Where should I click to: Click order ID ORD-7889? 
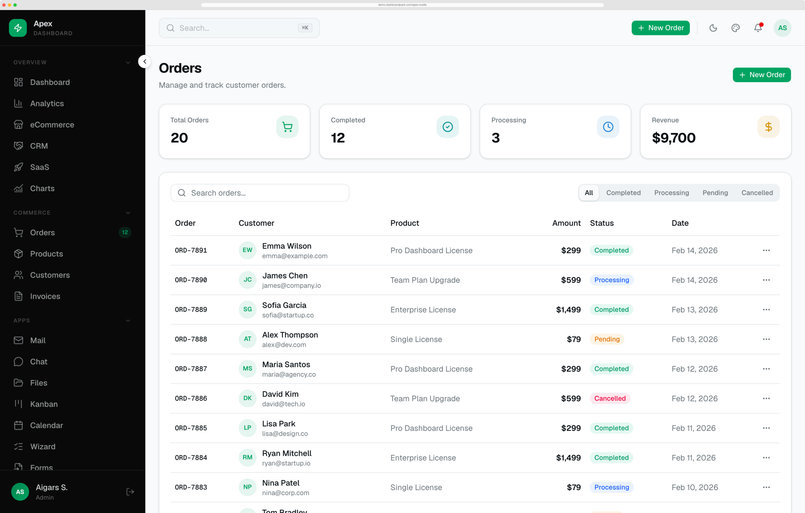[191, 310]
